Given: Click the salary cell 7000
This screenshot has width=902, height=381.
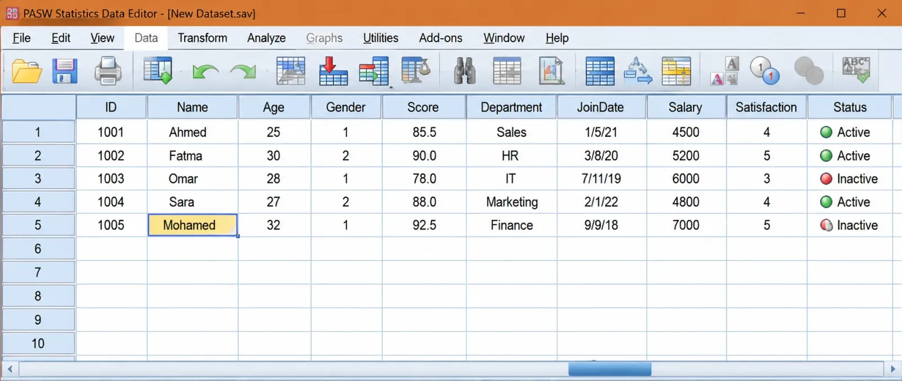Looking at the screenshot, I should point(686,225).
